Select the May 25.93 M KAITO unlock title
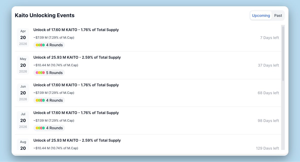Image resolution: width=300 pixels, height=162 pixels. click(77, 57)
